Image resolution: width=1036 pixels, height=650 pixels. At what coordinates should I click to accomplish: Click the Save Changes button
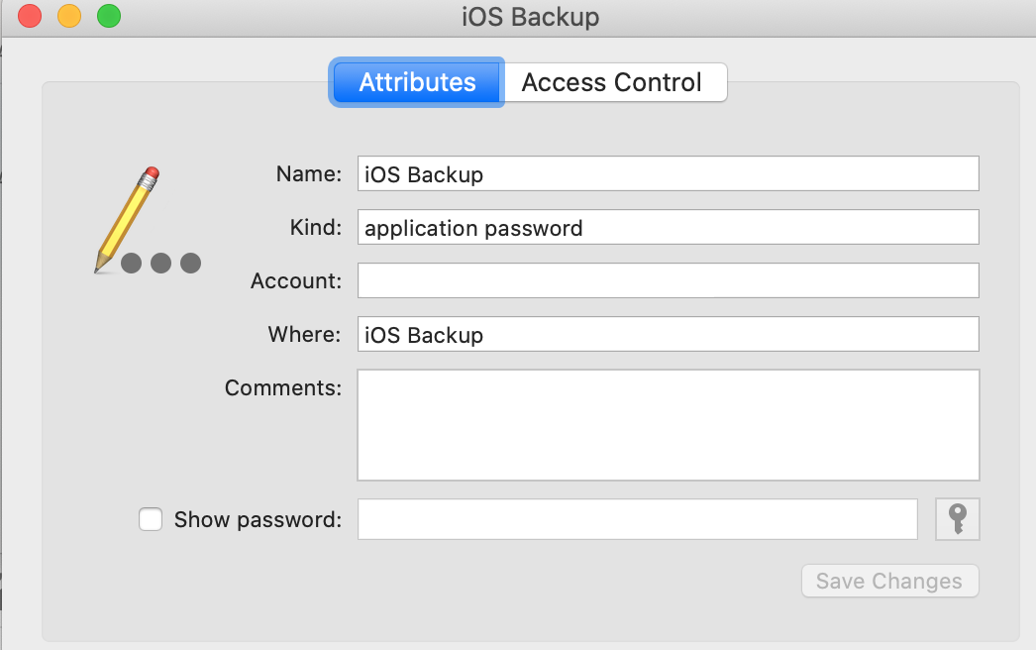point(888,582)
